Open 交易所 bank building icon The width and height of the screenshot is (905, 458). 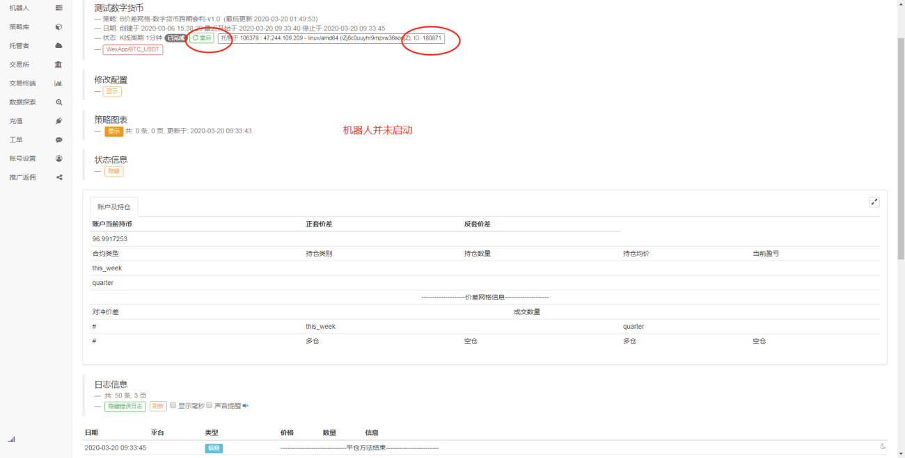pyautogui.click(x=58, y=65)
